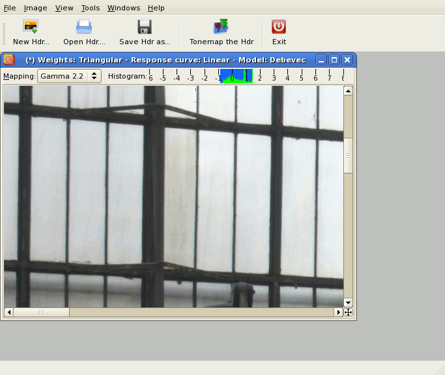Click the vertical scrollbar down arrow
Screen dimensions: 445x375
pyautogui.click(x=348, y=302)
